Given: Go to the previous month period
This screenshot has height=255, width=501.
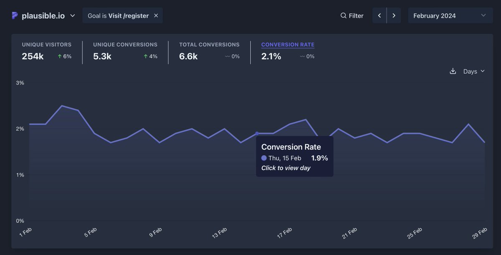Looking at the screenshot, I should 380,15.
